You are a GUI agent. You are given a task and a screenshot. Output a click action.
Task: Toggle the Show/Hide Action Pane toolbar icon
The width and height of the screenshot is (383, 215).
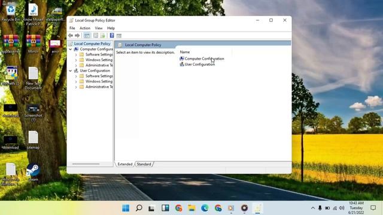click(x=119, y=36)
